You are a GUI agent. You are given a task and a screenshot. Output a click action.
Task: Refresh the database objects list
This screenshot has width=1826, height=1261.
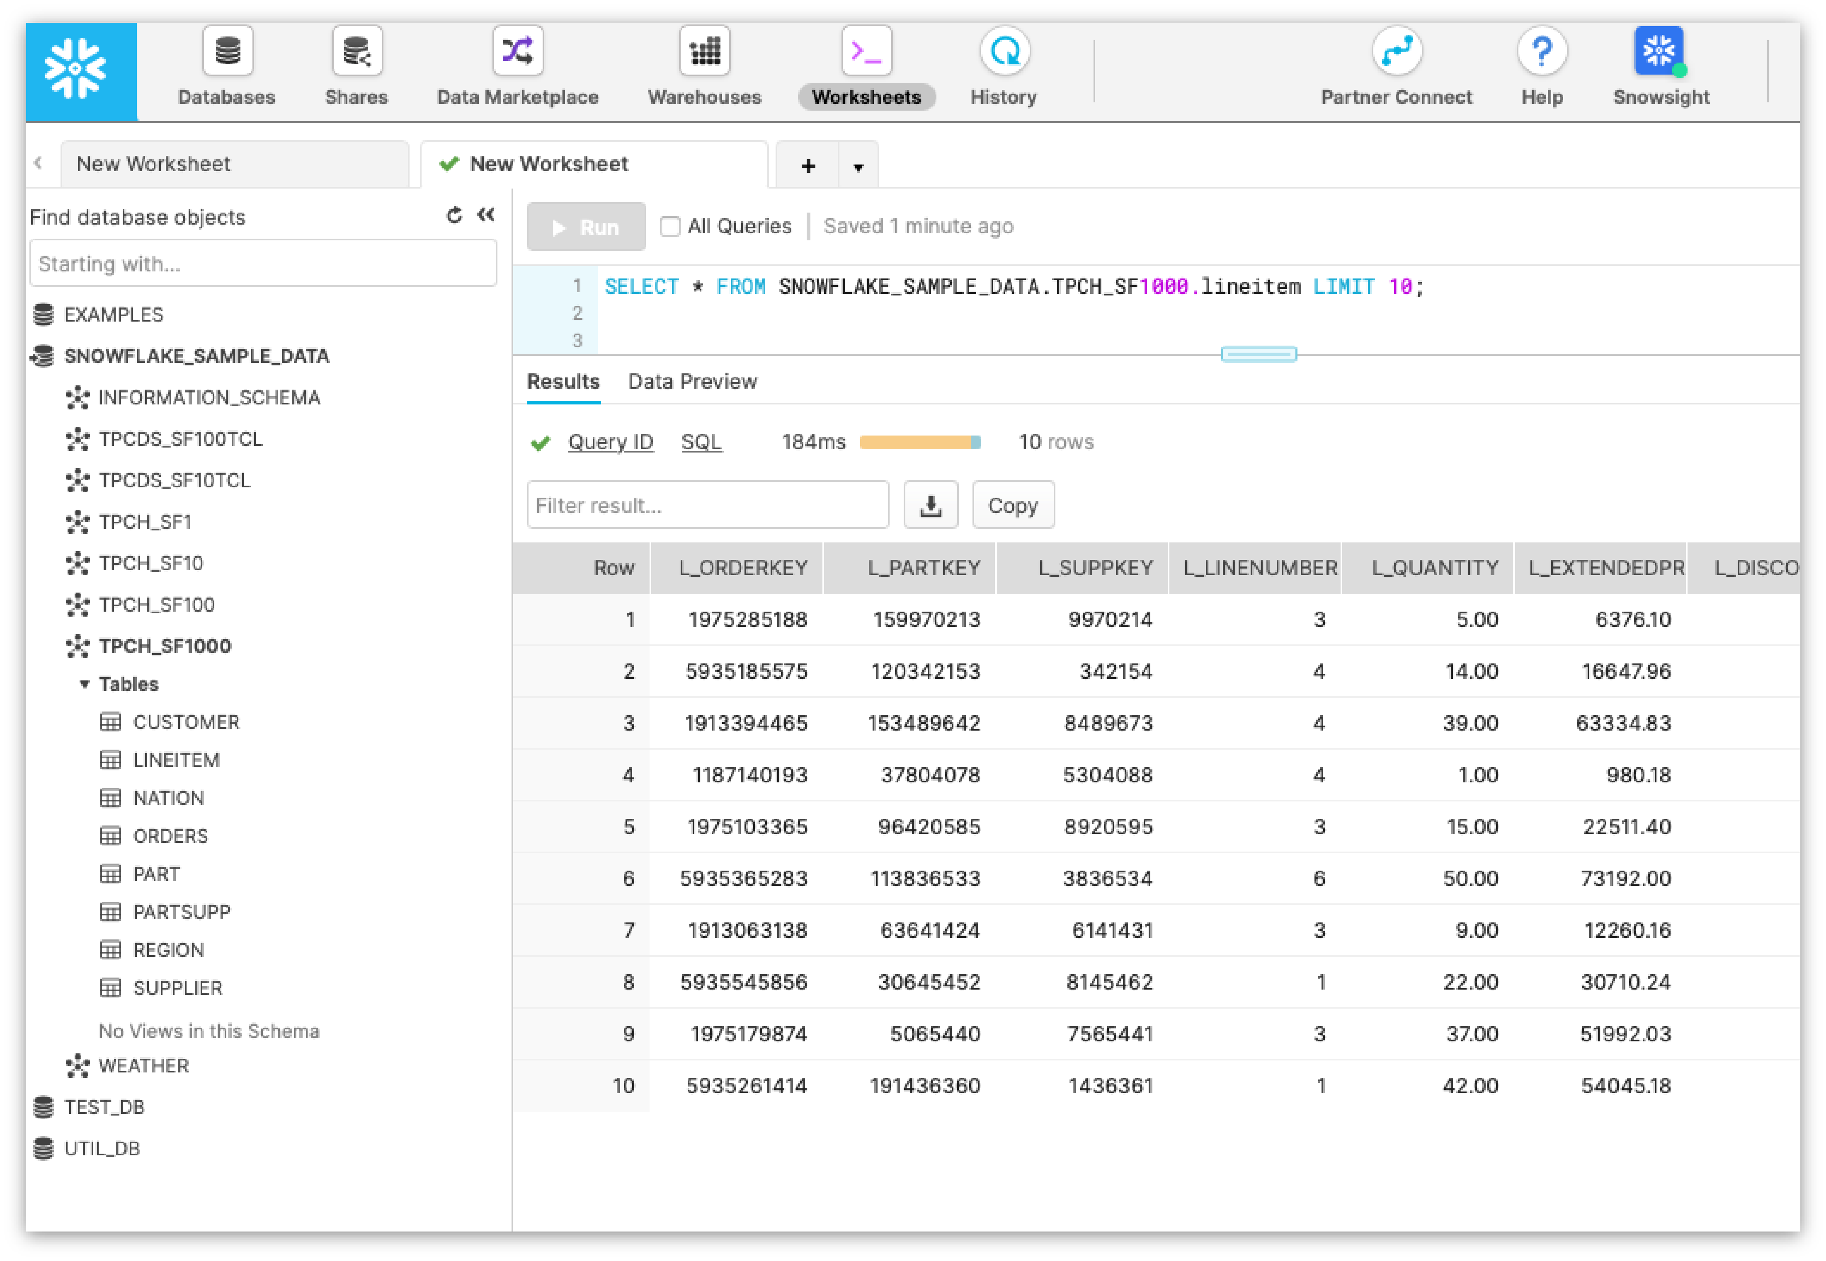click(453, 215)
